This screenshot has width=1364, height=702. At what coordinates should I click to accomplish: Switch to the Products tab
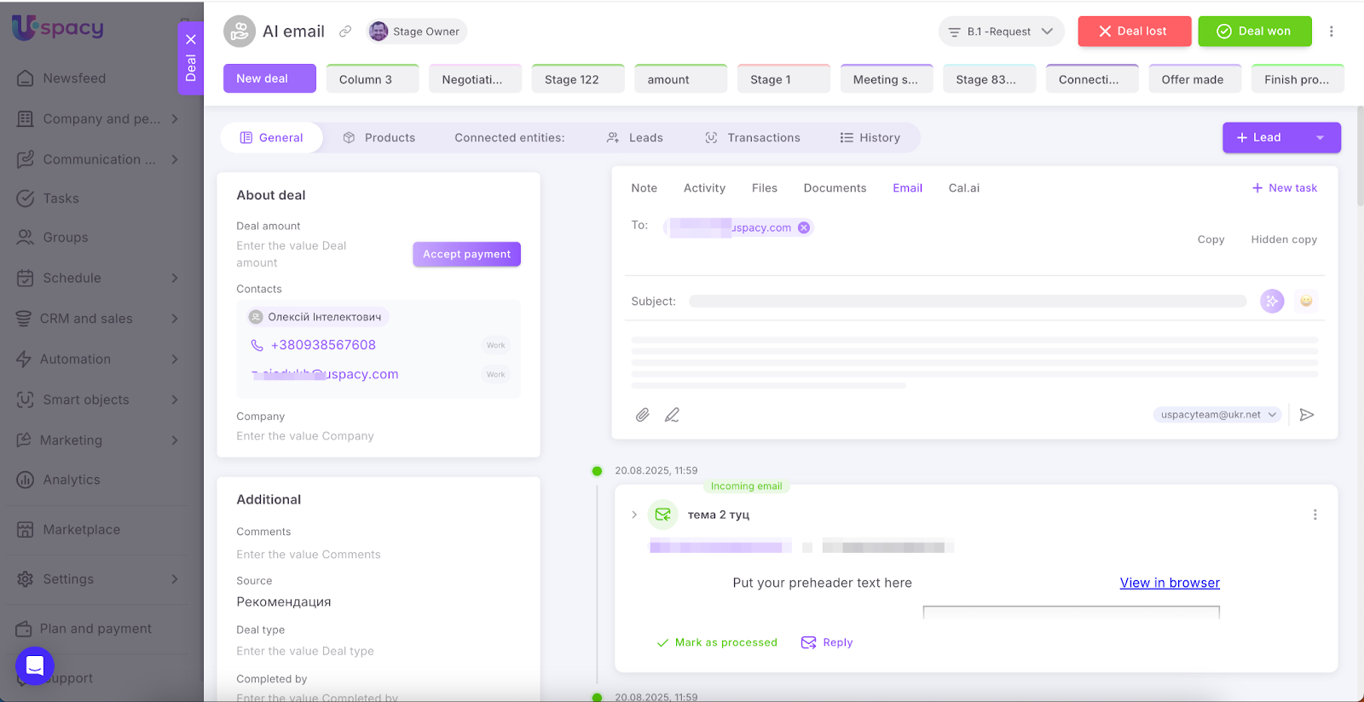click(379, 138)
